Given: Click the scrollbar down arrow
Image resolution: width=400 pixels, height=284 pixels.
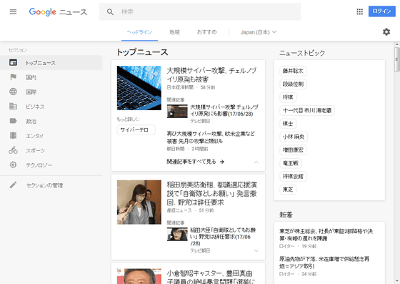Looking at the screenshot, I should pos(397,281).
